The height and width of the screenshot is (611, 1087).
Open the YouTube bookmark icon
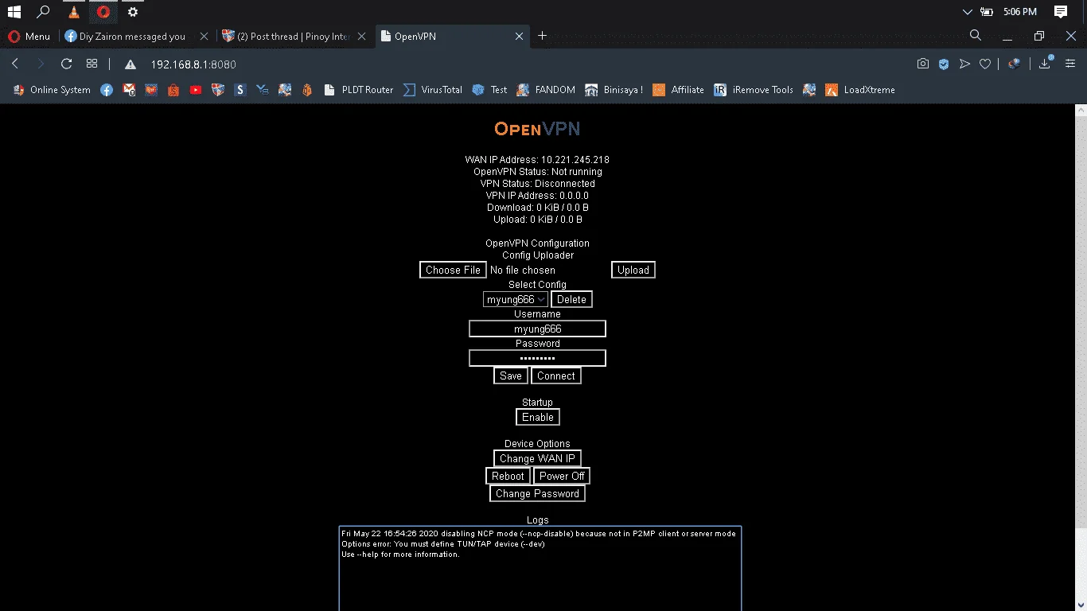tap(196, 90)
